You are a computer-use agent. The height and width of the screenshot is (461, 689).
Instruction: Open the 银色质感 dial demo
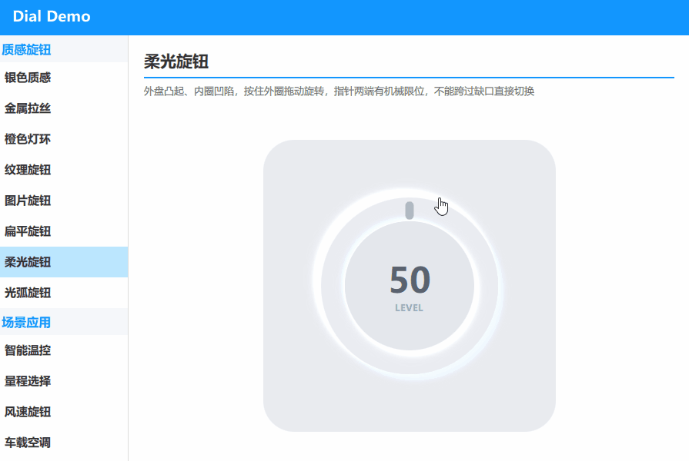pos(64,78)
